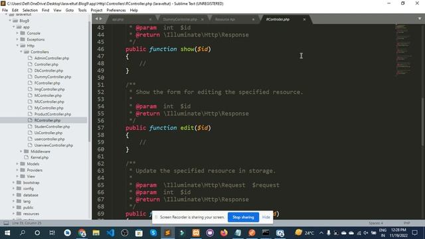Viewport: 425px width, 239px height.
Task: Click Spaces: 4 indentation setting
Action: [376, 223]
